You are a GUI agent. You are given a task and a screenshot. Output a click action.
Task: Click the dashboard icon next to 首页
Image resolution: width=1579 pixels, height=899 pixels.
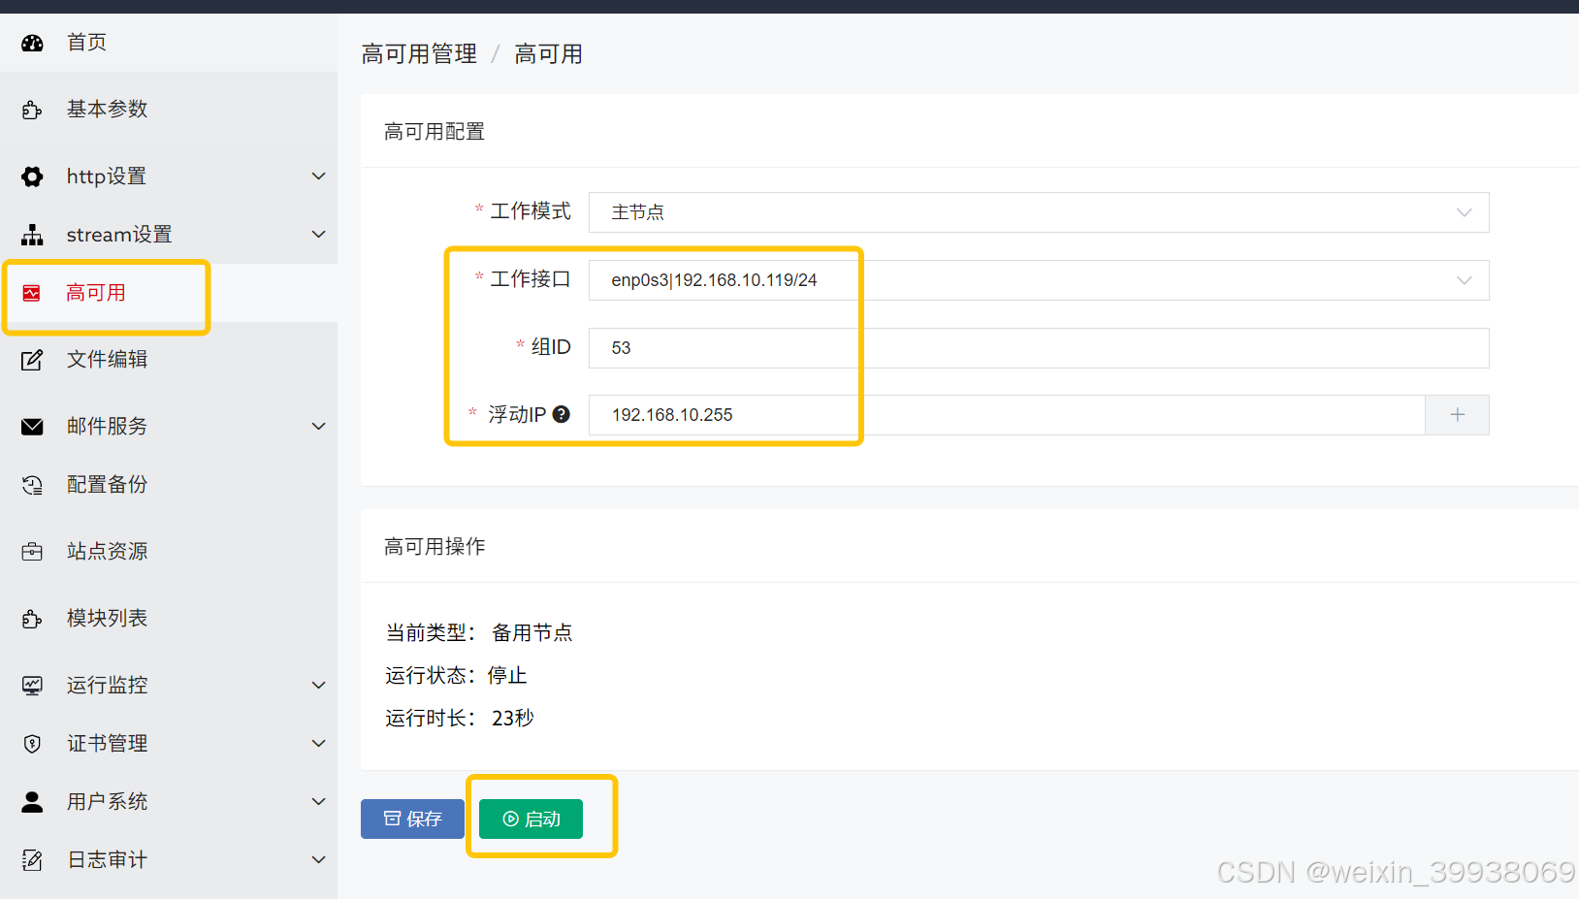pyautogui.click(x=32, y=43)
